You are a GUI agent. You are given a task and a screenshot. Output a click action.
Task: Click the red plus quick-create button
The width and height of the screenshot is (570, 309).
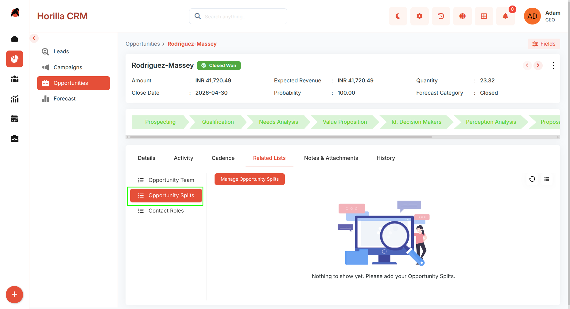click(14, 295)
